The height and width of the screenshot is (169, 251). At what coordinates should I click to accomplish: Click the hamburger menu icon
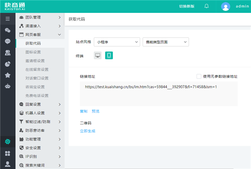[8, 19]
